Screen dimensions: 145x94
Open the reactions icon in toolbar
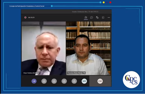click(x=97, y=17)
